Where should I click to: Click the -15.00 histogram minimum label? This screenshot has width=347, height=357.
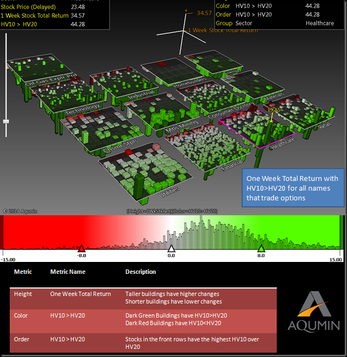pyautogui.click(x=8, y=260)
